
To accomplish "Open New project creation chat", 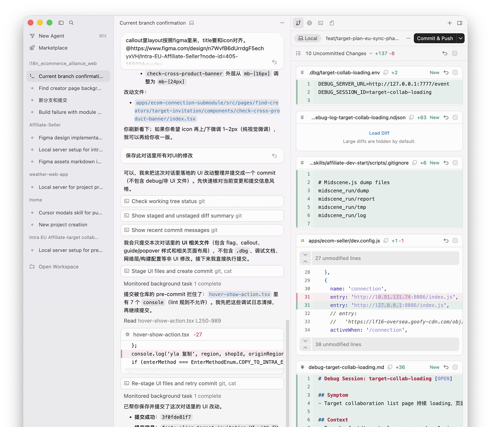I will 68,225.
